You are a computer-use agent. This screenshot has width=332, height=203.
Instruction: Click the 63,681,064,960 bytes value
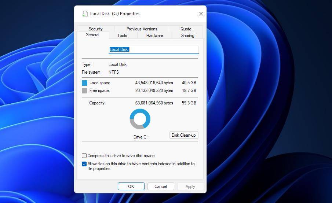(x=154, y=103)
